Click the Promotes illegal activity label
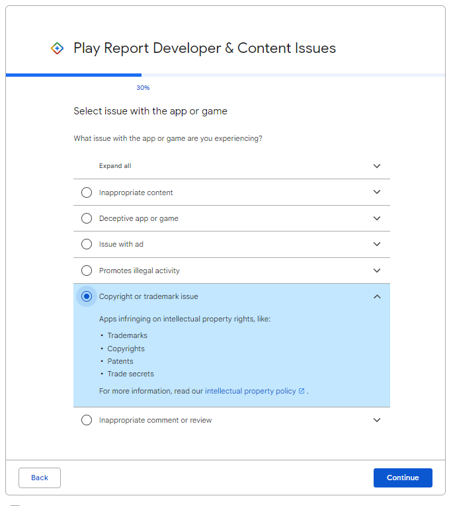Viewport: 451px width, 506px height. click(140, 271)
